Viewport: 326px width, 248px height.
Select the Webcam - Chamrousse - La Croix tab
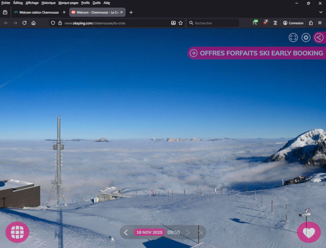coord(97,12)
